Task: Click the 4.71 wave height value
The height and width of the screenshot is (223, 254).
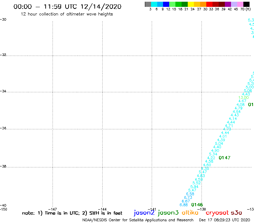Action: tap(229, 126)
